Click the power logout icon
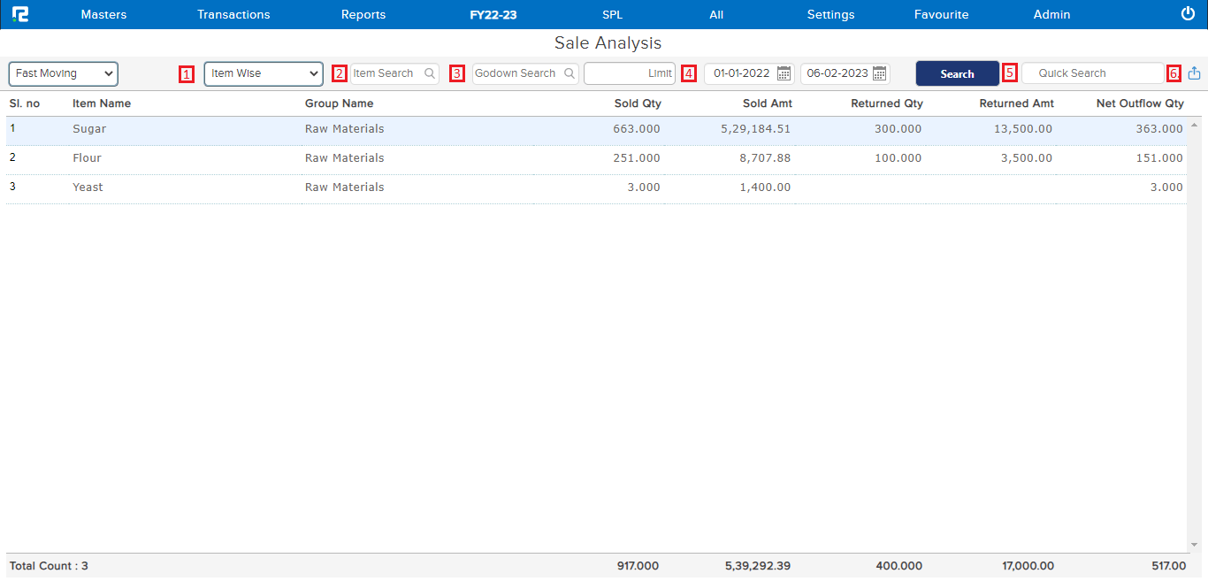1208x581 pixels. click(1188, 13)
